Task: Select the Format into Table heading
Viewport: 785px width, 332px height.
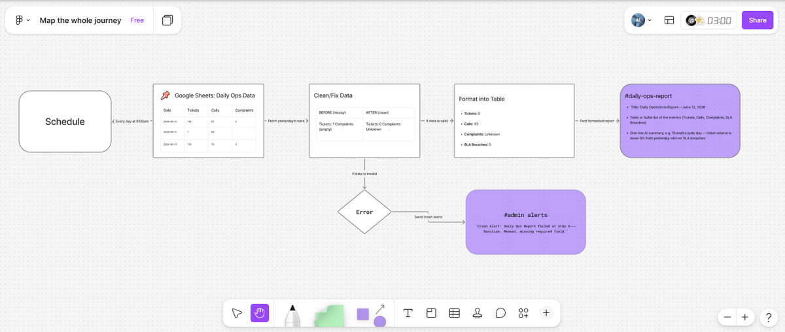Action: (x=481, y=99)
